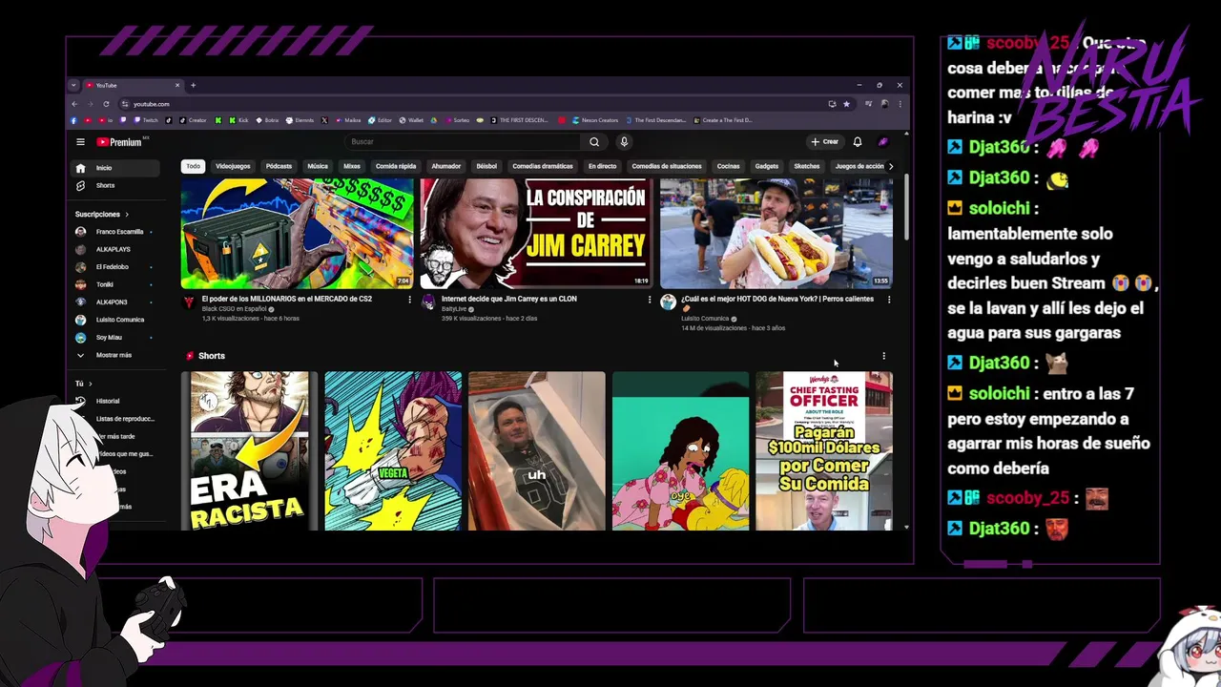Viewport: 1221px width, 687px height.
Task: Open a new Chrome tab
Action: point(193,85)
